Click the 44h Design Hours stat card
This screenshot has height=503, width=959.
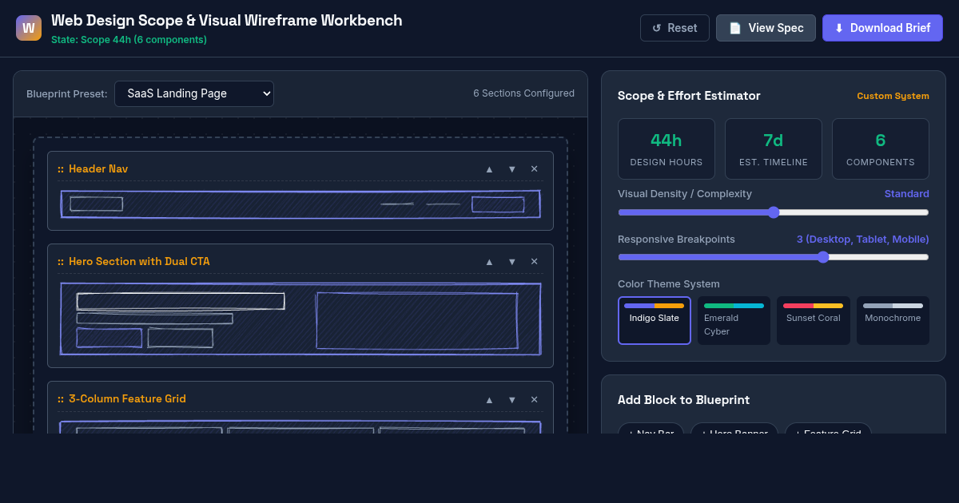point(667,149)
